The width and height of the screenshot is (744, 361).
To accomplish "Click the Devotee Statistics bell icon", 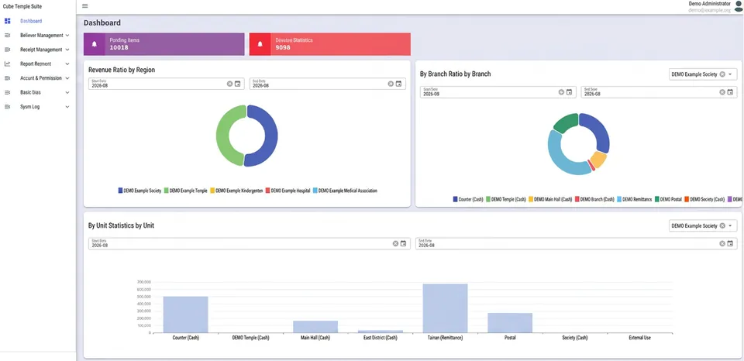I will coord(260,44).
